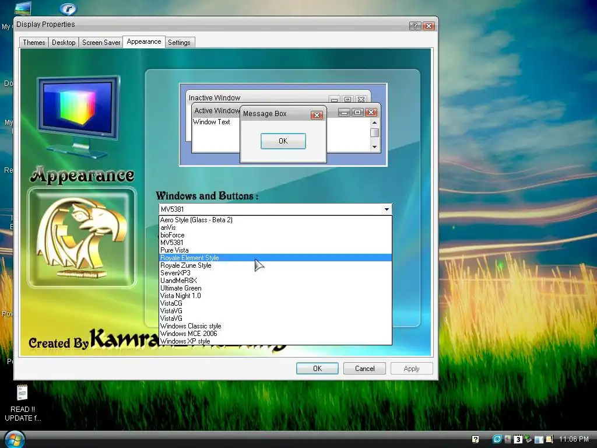Switch to the Settings tab
Viewport: 597px width, 448px height.
click(x=179, y=42)
